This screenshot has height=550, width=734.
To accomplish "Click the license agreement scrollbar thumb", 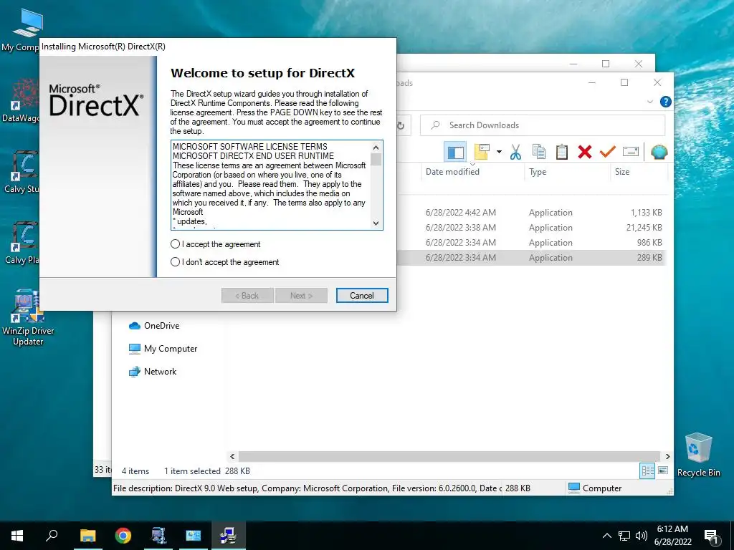I will [x=376, y=160].
